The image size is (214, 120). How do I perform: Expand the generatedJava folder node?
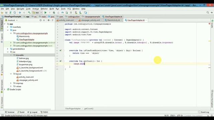(x=8, y=49)
